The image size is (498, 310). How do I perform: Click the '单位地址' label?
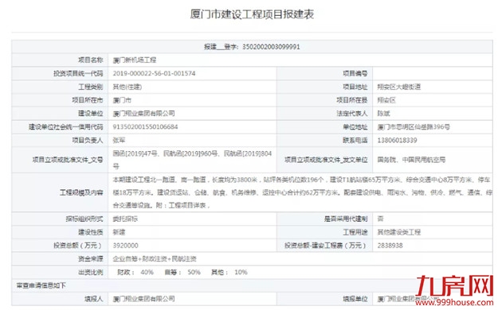[x=355, y=127]
